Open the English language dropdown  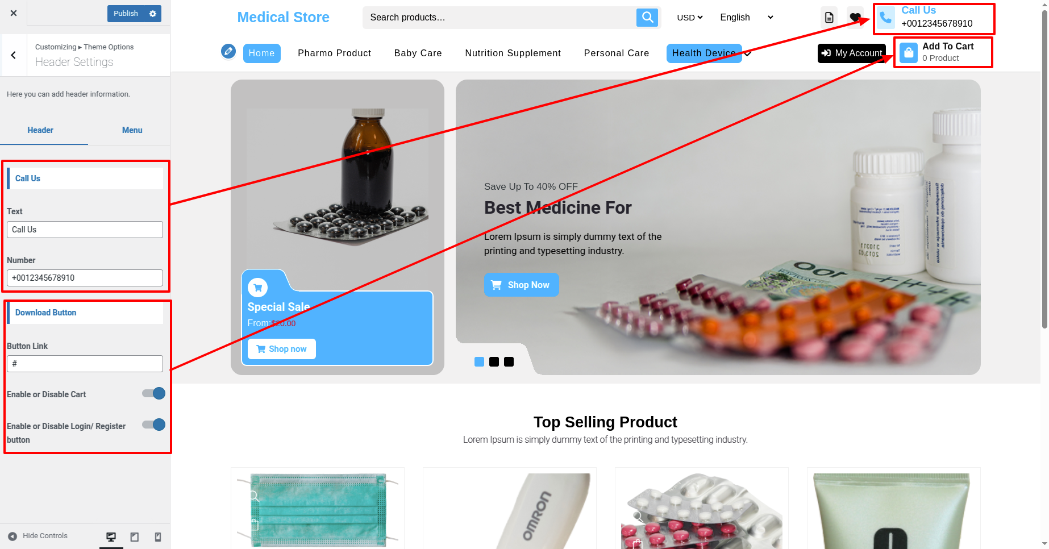(x=747, y=18)
